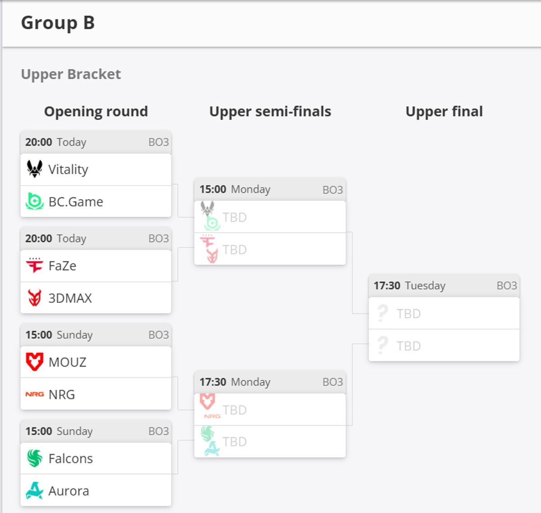Open the 17:30 Tuesday upper final match

[444, 286]
